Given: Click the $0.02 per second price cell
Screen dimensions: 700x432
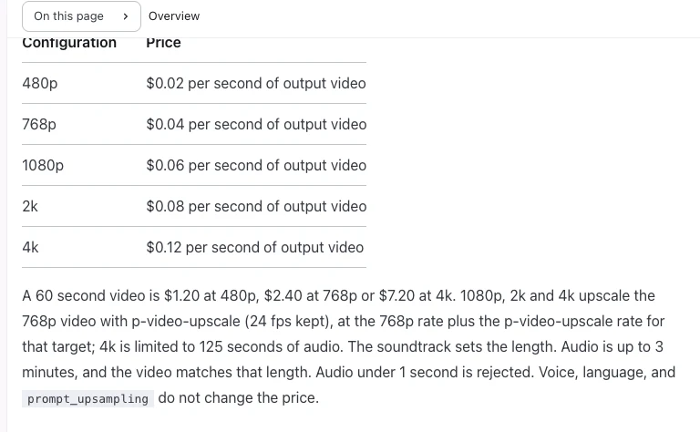Looking at the screenshot, I should point(256,84).
